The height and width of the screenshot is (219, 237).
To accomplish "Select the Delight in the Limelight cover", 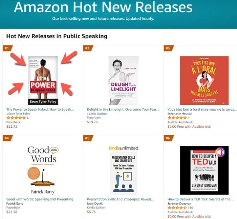I will point(123,80).
